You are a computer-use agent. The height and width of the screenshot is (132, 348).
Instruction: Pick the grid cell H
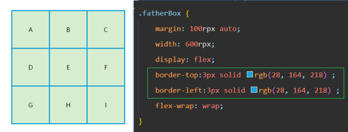[x=68, y=105]
